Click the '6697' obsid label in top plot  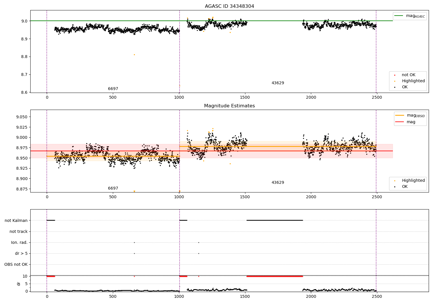[x=113, y=89]
